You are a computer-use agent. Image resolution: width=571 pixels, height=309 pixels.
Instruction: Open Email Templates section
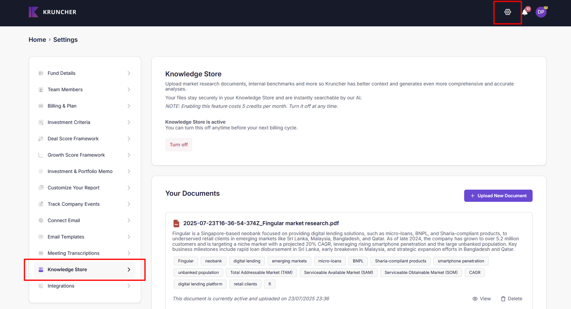tap(85, 237)
